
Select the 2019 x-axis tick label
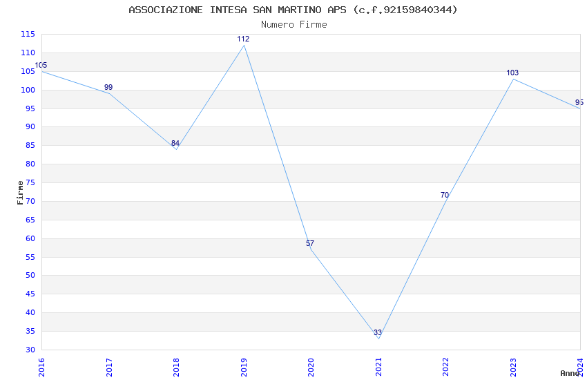click(244, 368)
